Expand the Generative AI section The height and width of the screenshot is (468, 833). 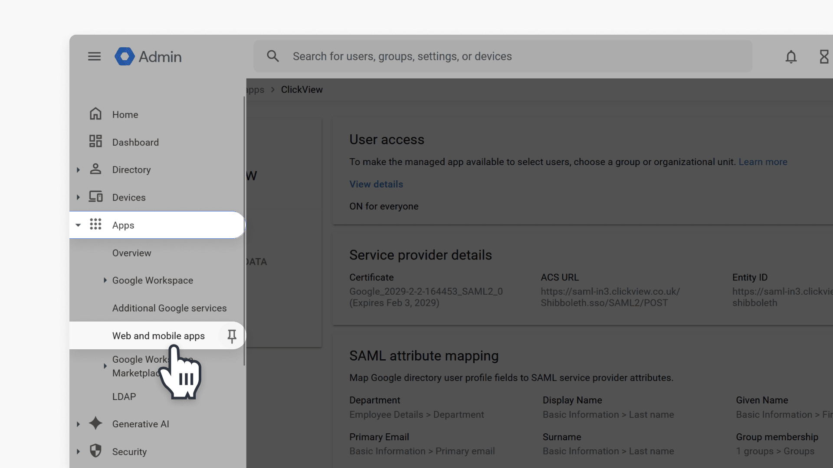(x=78, y=424)
